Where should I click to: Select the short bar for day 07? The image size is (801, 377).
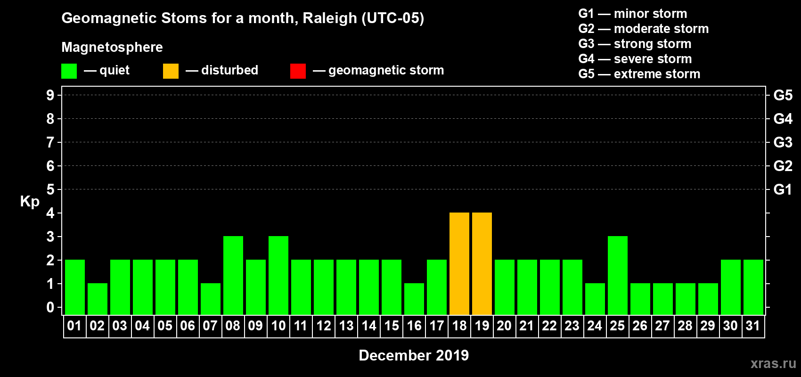[x=211, y=299]
